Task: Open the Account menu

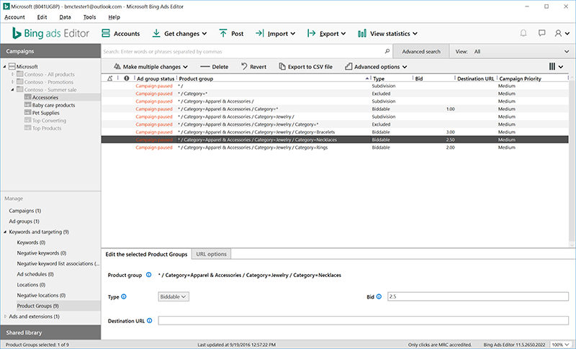Action: pos(14,17)
